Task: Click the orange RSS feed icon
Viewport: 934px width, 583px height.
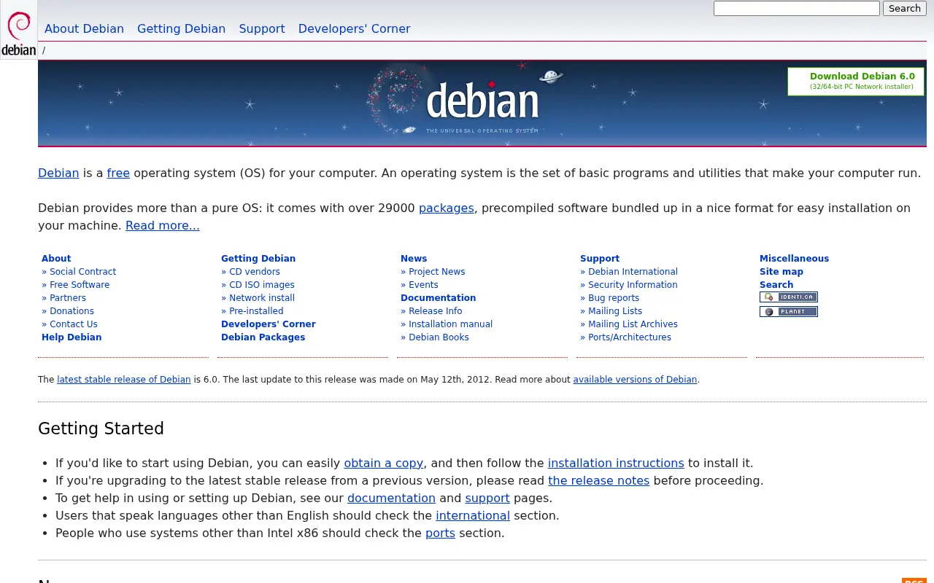Action: [x=914, y=581]
